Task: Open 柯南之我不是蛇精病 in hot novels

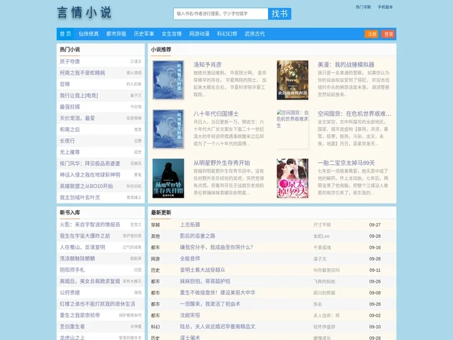Action: (x=82, y=73)
